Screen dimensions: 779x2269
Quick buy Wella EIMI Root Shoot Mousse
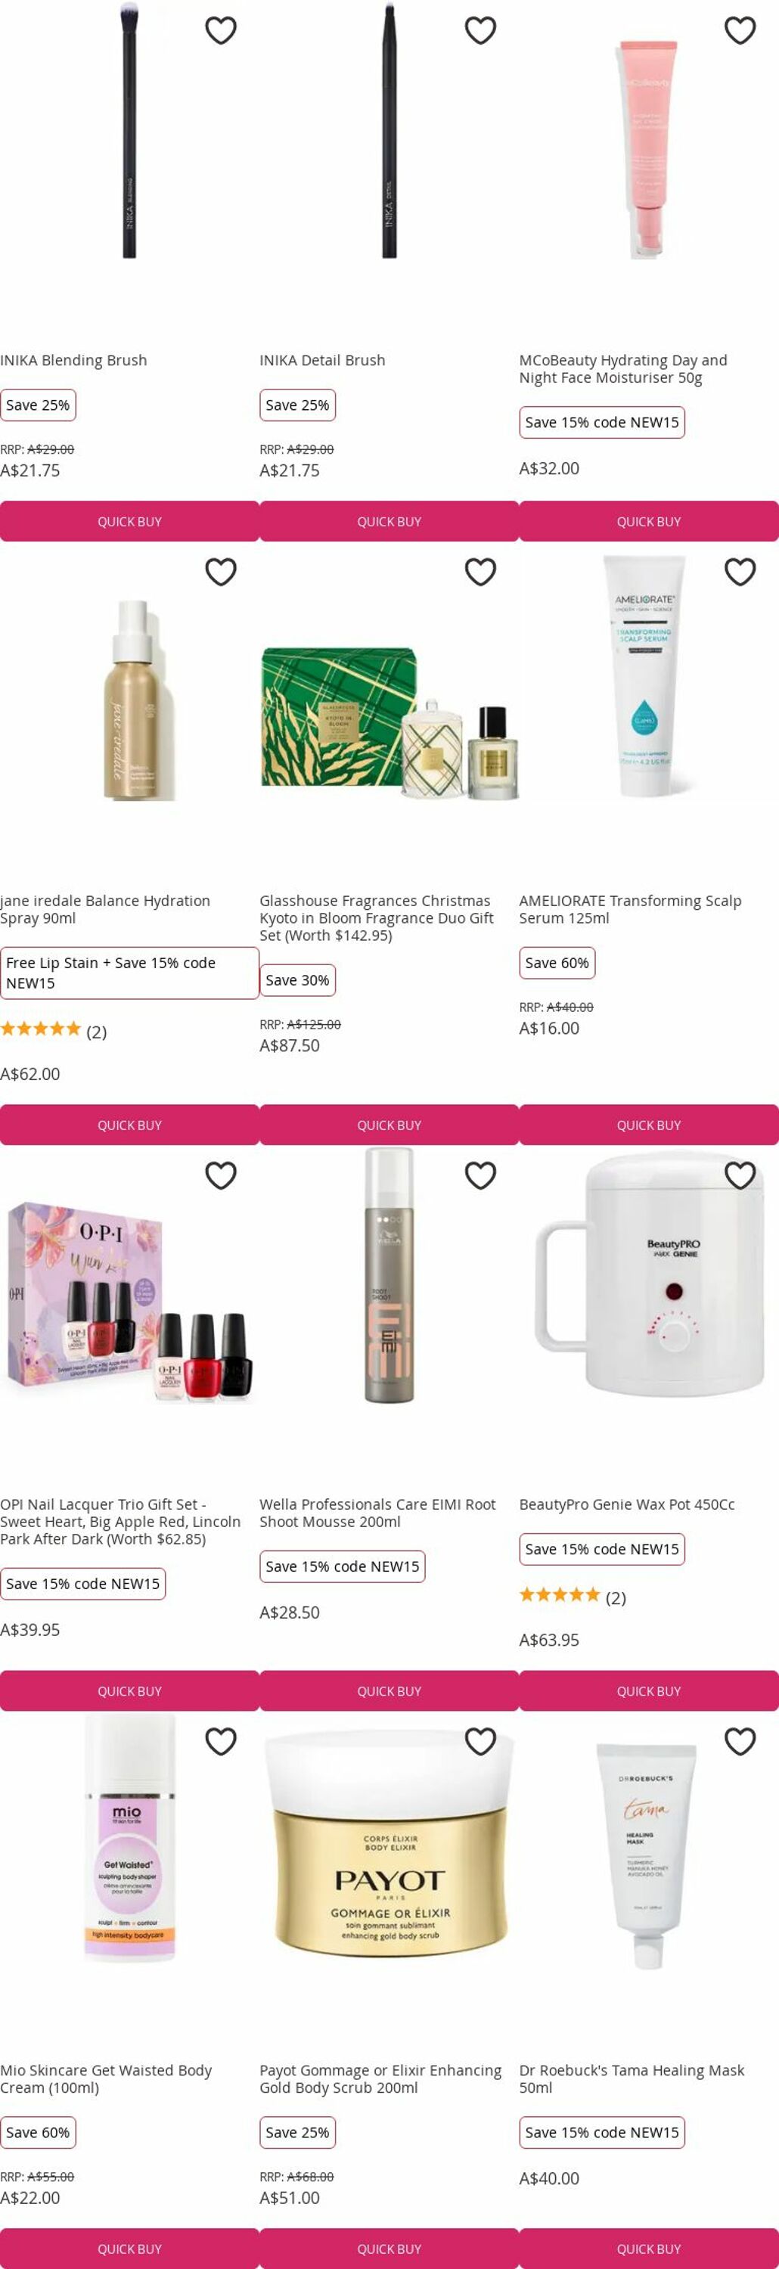[389, 1691]
